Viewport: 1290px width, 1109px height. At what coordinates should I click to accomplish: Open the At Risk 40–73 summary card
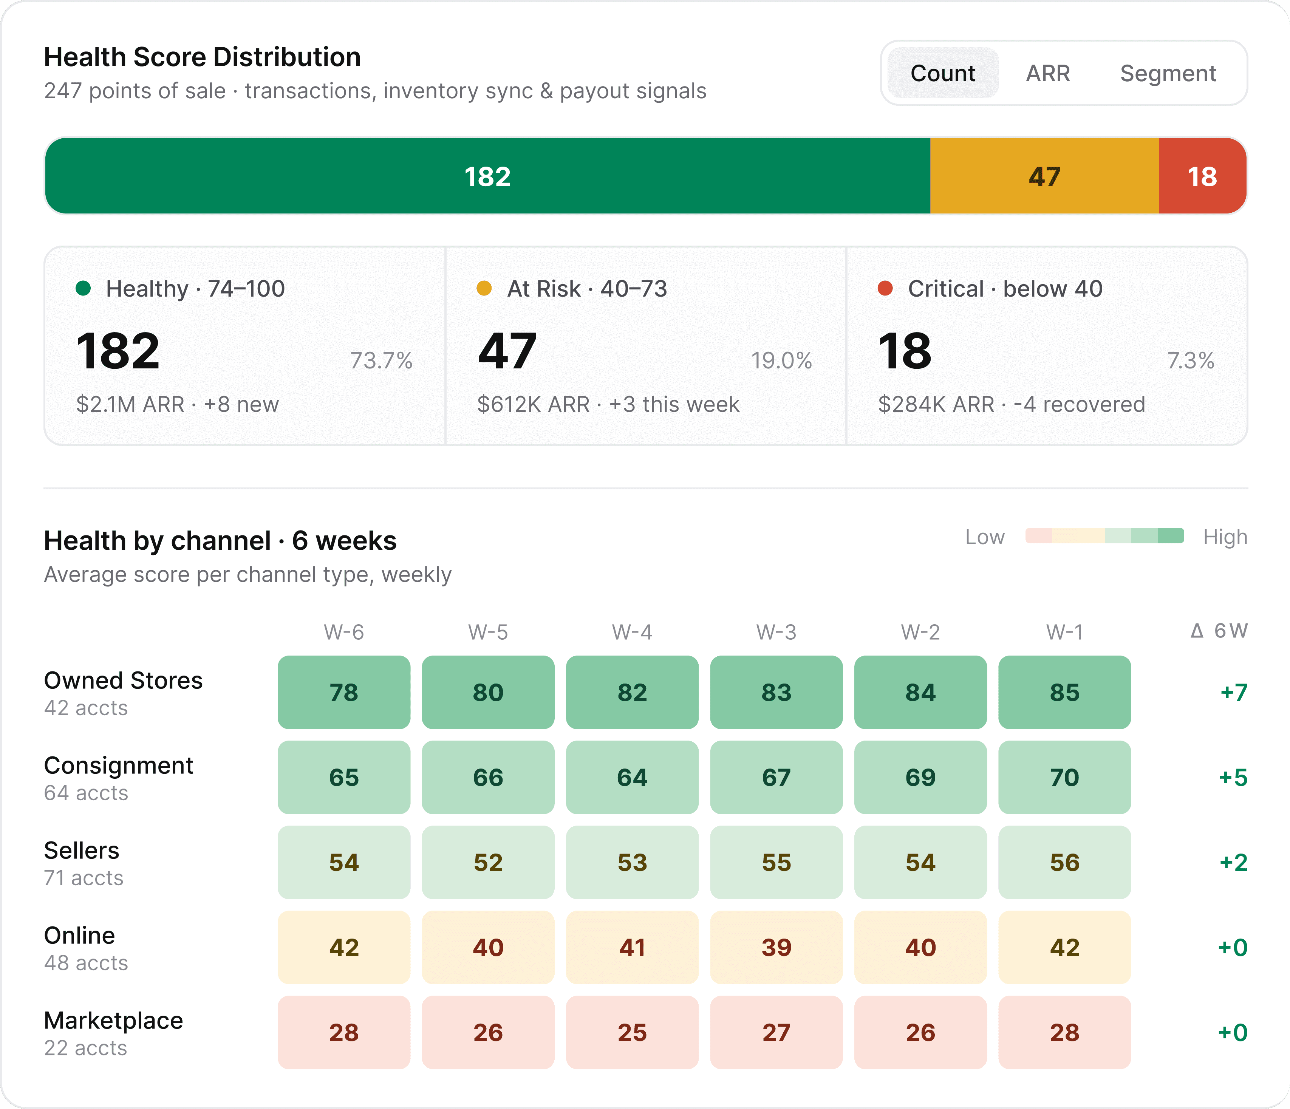646,346
